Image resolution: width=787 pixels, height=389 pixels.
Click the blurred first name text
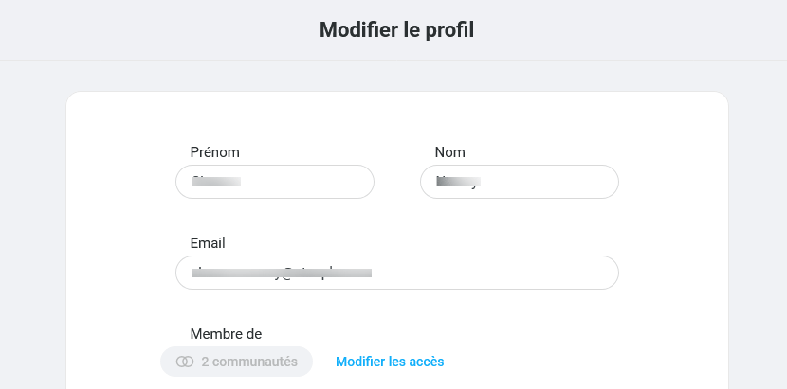coord(216,182)
